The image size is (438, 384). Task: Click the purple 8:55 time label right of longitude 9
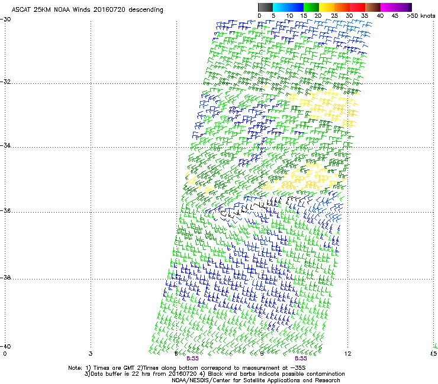point(301,359)
